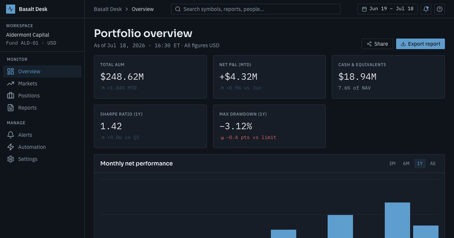Click the '7.6% of NAV' text
Image resolution: width=454 pixels, height=238 pixels.
point(354,88)
